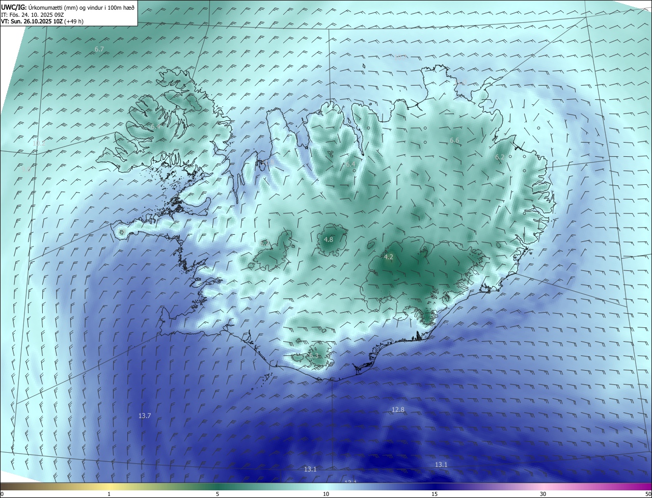Click the 'UWC/IG: Úrkomumætti (mm)' title line
652x498 pixels.
click(x=68, y=8)
